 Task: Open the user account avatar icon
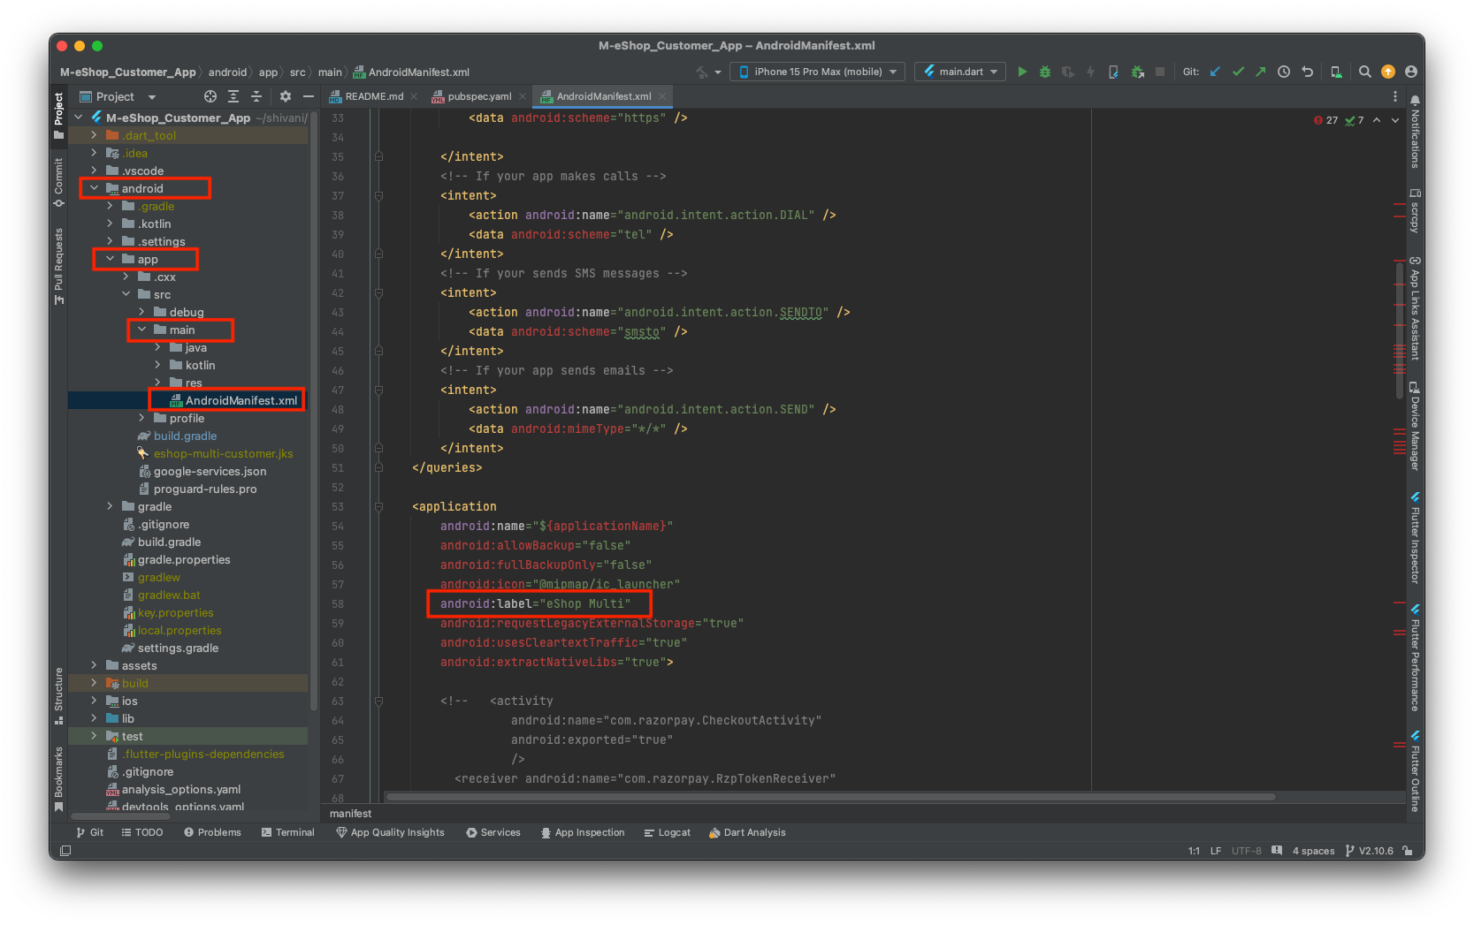(1411, 72)
